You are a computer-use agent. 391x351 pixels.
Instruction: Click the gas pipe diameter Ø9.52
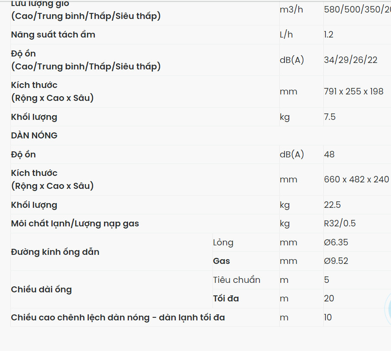click(x=336, y=261)
